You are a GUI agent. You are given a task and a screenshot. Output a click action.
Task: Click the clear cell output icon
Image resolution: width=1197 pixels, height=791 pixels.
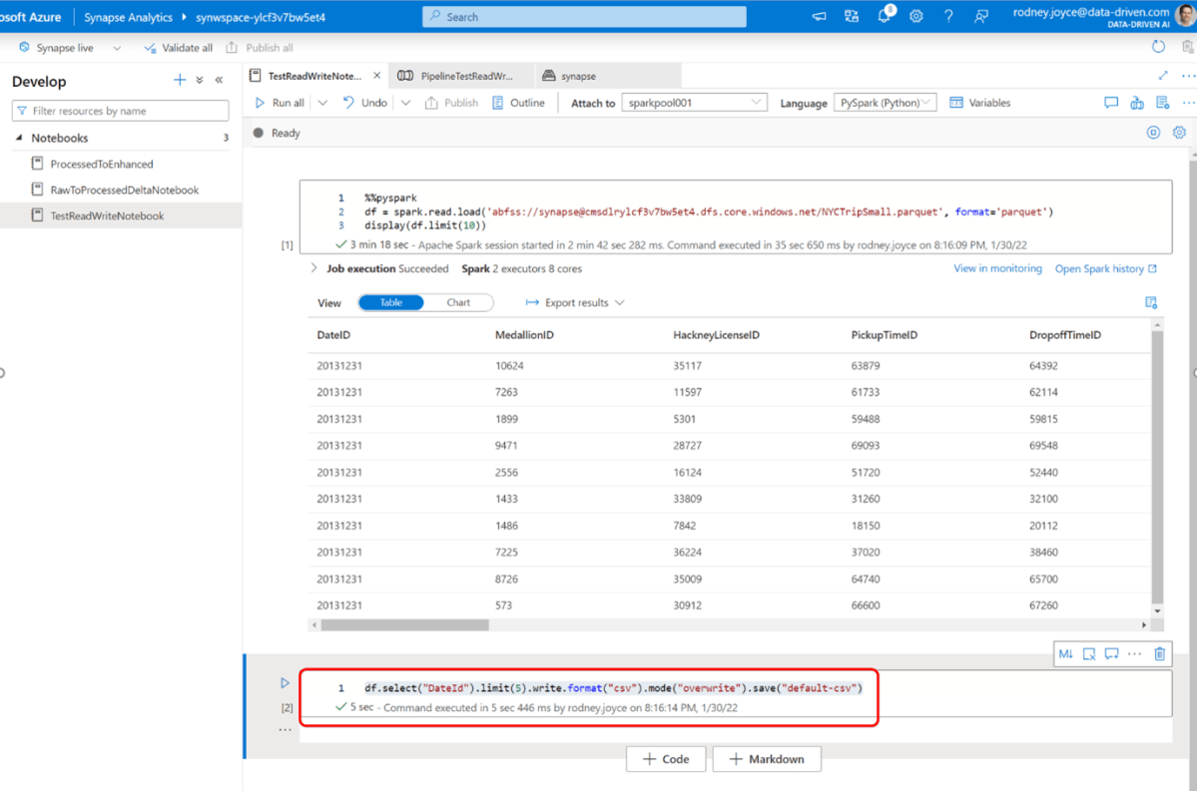[1089, 653]
